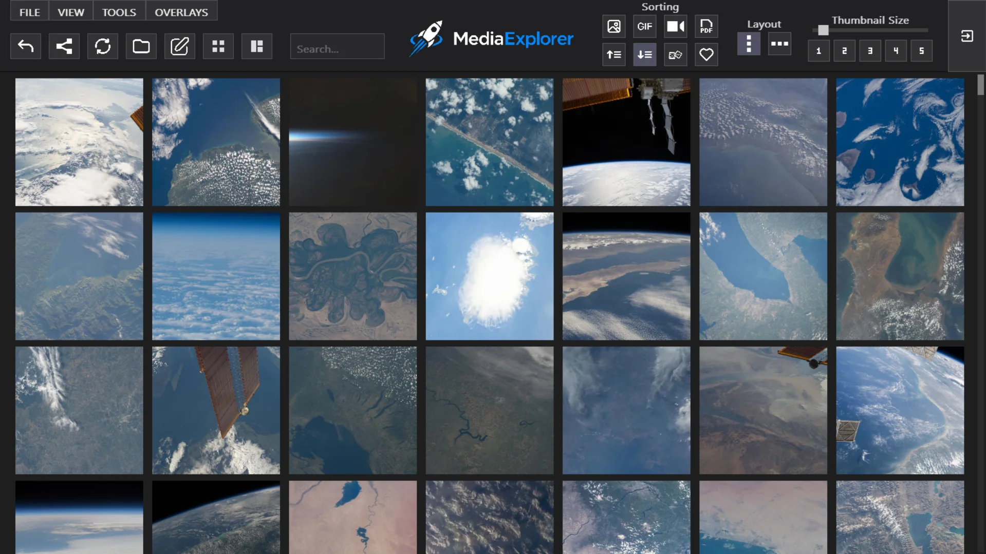Open the pink desert with blue lake thumbnail
The height and width of the screenshot is (554, 986).
352,517
